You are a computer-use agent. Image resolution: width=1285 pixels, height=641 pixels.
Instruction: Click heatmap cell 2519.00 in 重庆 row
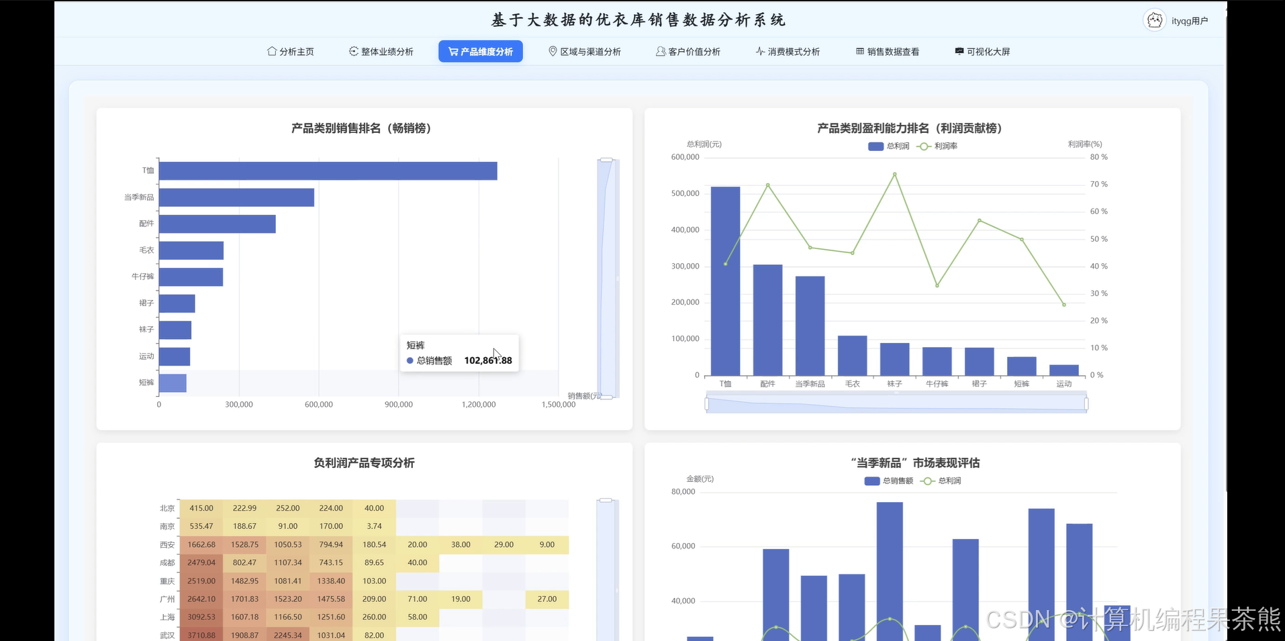(201, 581)
